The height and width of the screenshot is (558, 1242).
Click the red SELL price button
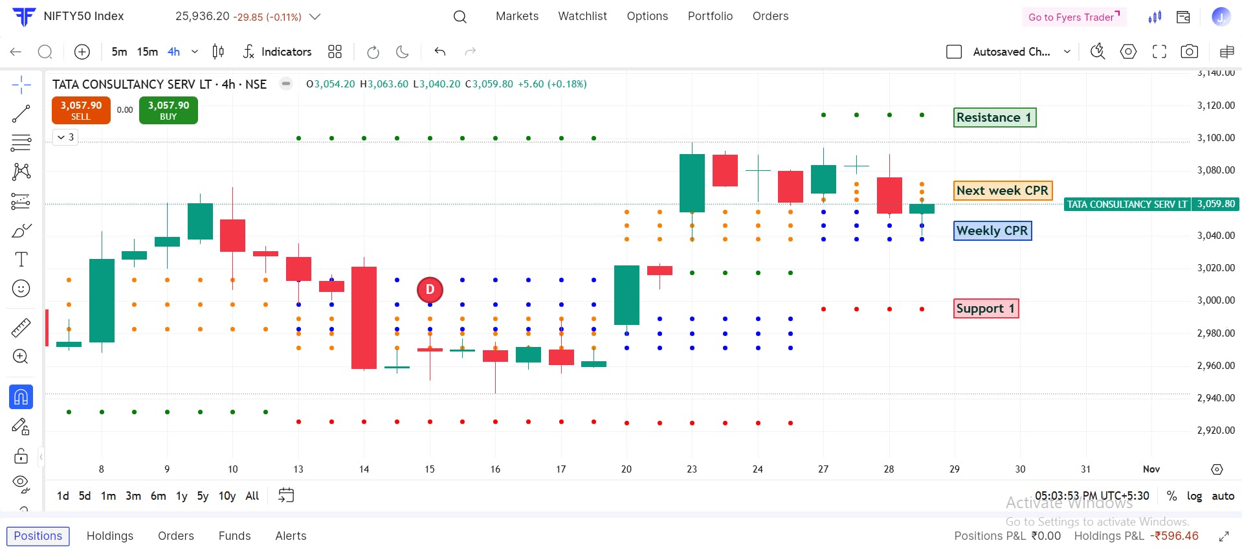click(x=81, y=110)
